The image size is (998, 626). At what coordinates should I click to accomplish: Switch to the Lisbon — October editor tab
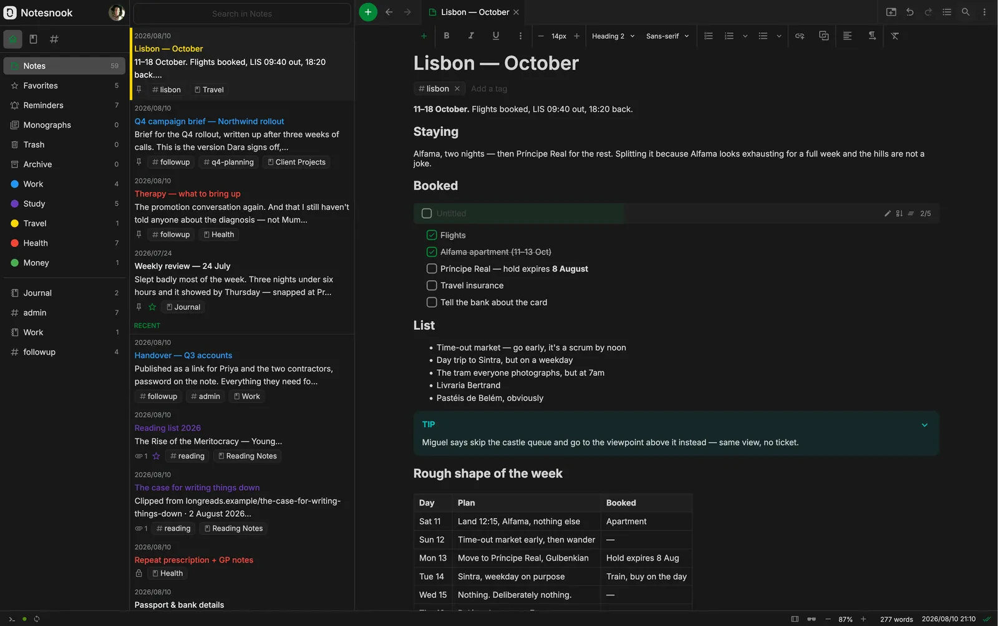(473, 12)
